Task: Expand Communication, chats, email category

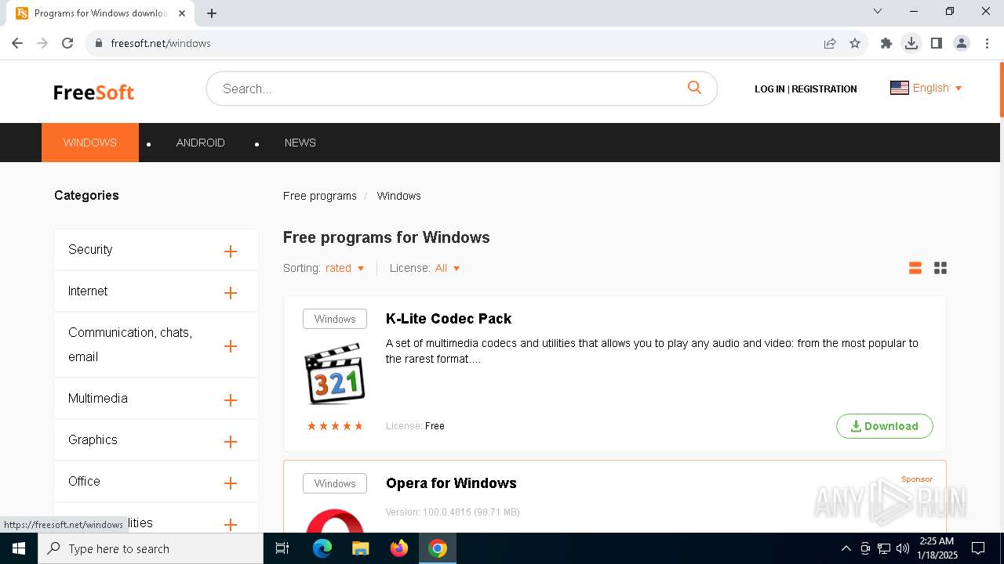Action: 231,346
